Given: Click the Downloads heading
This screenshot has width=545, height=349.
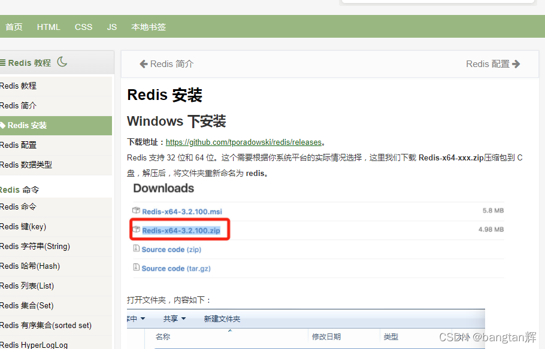Looking at the screenshot, I should pyautogui.click(x=163, y=188).
